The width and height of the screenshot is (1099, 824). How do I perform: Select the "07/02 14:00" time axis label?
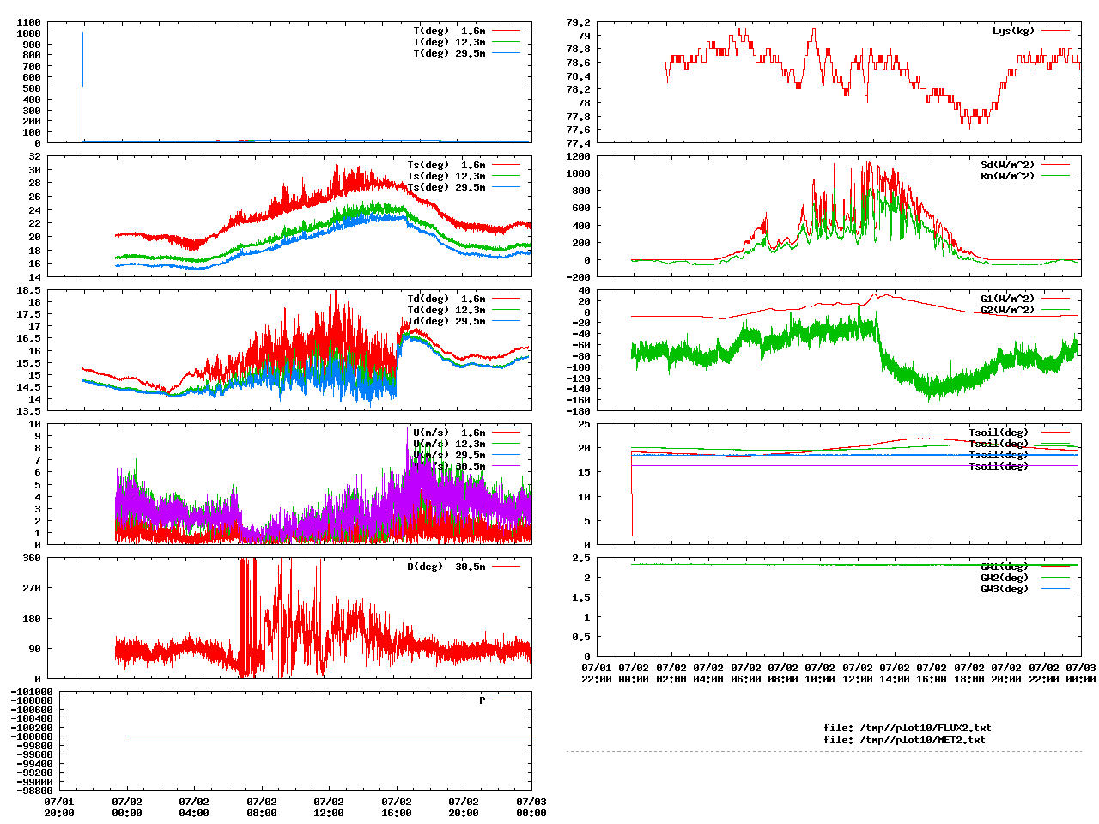[895, 673]
